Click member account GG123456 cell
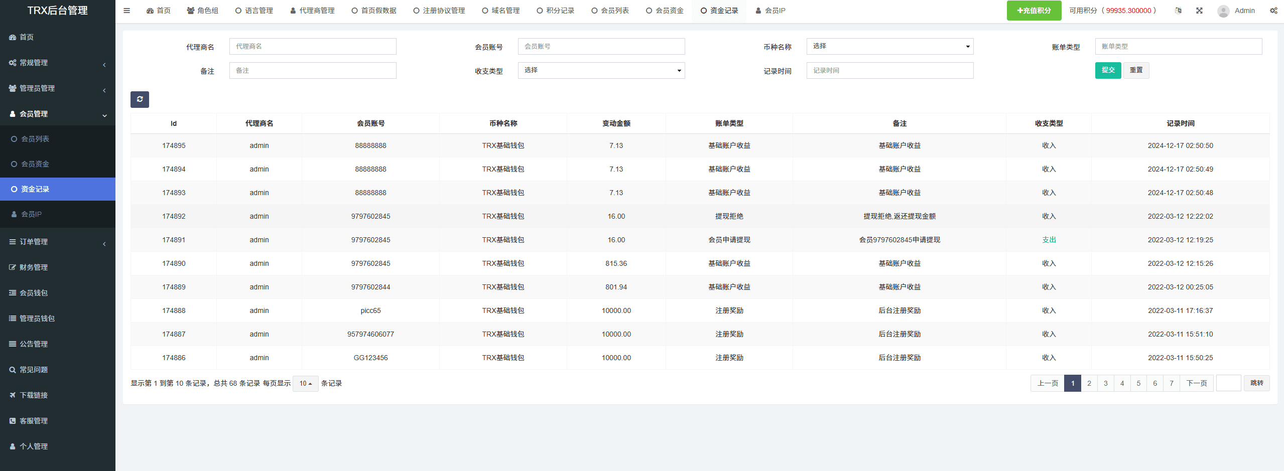Viewport: 1284px width, 471px height. click(371, 358)
